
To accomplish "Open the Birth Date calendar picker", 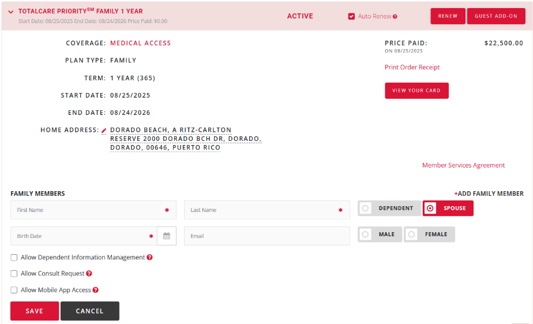I will [166, 236].
